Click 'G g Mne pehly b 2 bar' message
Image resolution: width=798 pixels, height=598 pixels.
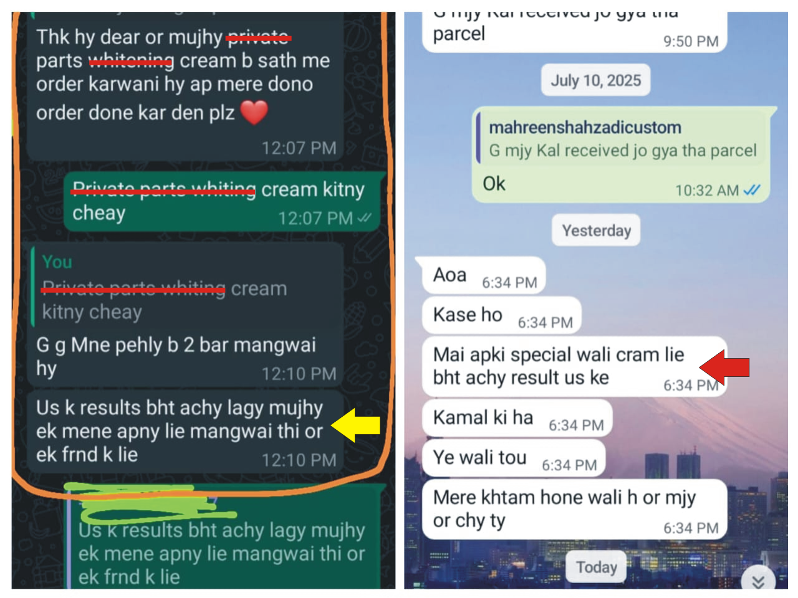tap(185, 315)
